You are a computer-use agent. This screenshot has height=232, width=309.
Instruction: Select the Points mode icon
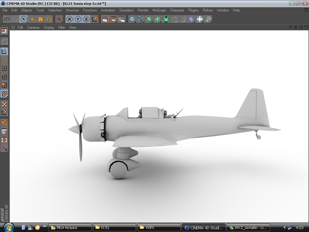tap(4, 68)
